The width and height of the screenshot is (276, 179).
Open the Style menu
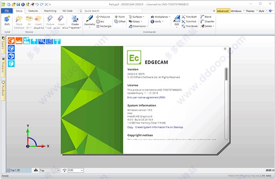coord(261,11)
